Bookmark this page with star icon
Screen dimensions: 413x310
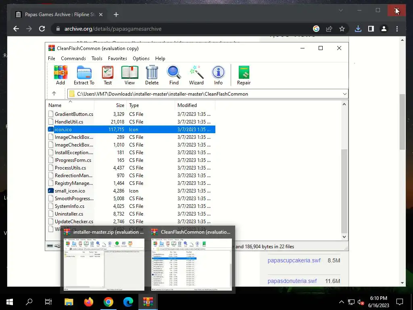pyautogui.click(x=342, y=29)
